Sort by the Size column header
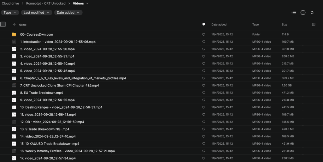 pos(285,24)
